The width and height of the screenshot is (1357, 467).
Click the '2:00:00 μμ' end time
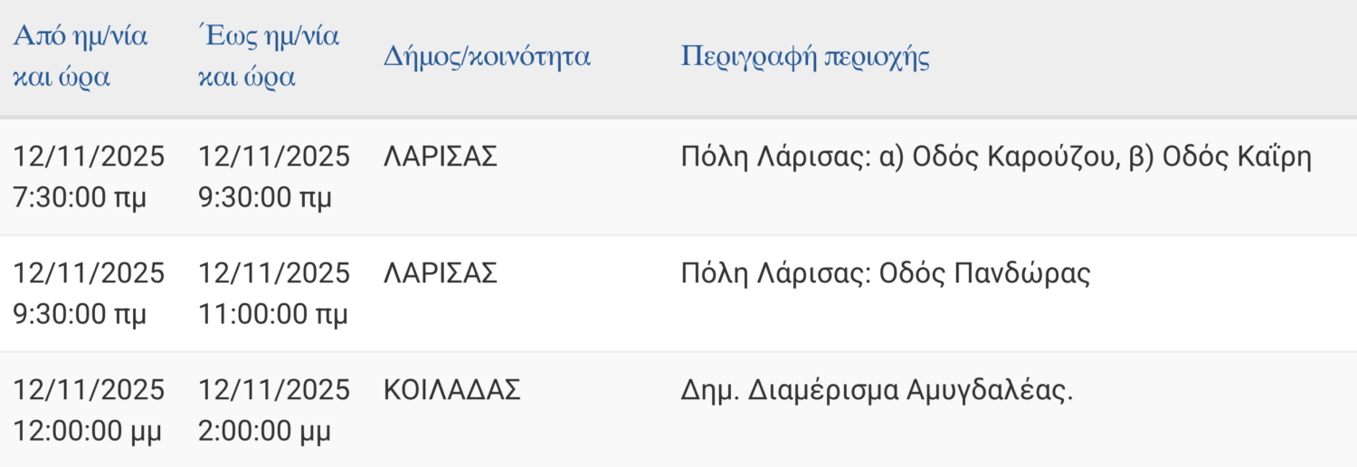(x=264, y=432)
